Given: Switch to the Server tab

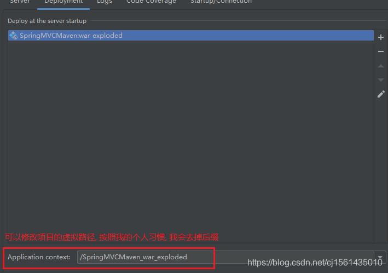Looking at the screenshot, I should (x=20, y=2).
